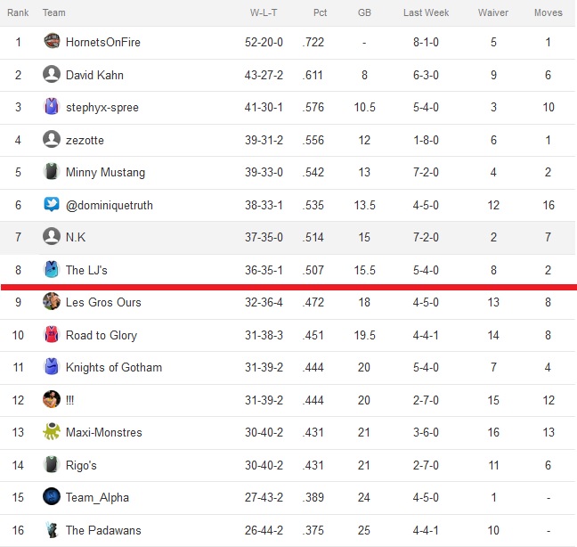Viewport: 577px width, 547px height.
Task: Click Rigo's team name link
Action: pyautogui.click(x=81, y=465)
